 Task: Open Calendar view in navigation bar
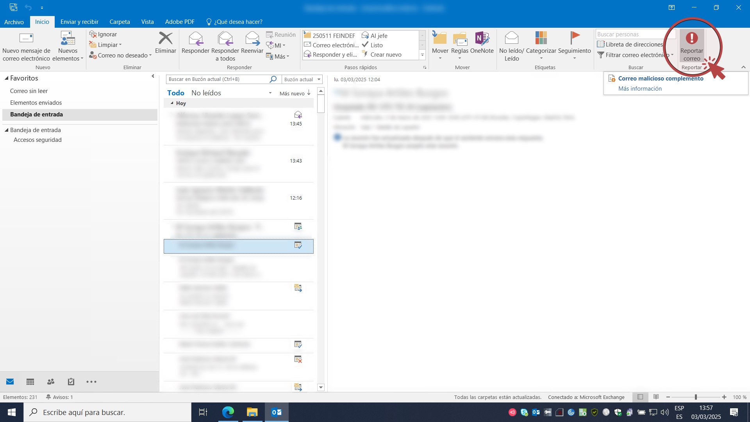(30, 382)
